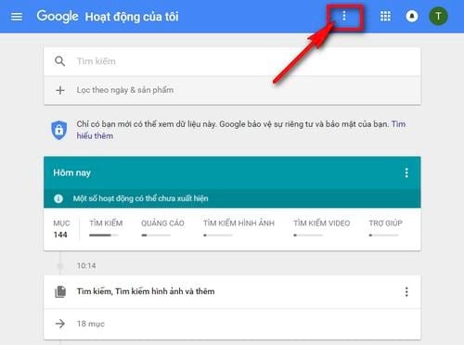Select the QUẢNG CÁO category

pos(162,224)
